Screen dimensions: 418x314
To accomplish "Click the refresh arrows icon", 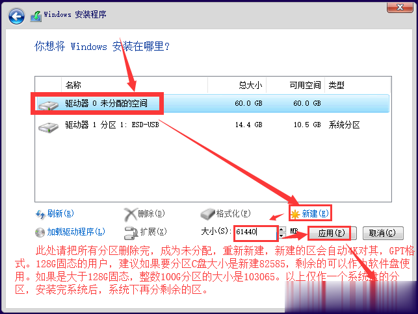I will (40, 214).
